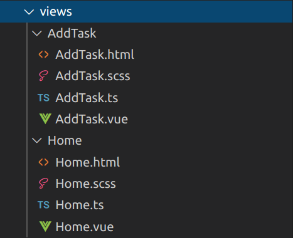Open the AddTask.ts file
This screenshot has width=293, height=238.
click(x=87, y=98)
